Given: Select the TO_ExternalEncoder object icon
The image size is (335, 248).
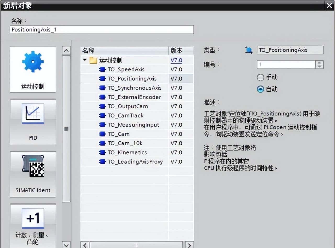Looking at the screenshot, I should coord(102,97).
